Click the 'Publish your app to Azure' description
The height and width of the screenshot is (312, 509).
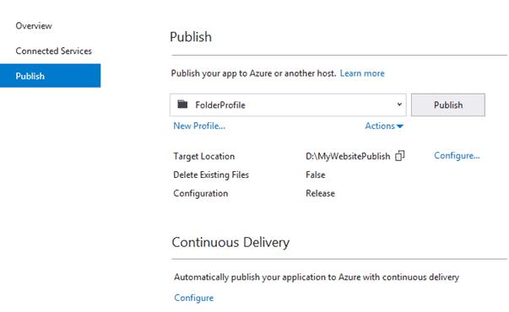(x=253, y=73)
